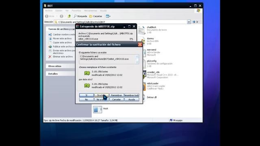Choose No a todo button
This screenshot has width=260, height=146.
coord(102,99)
